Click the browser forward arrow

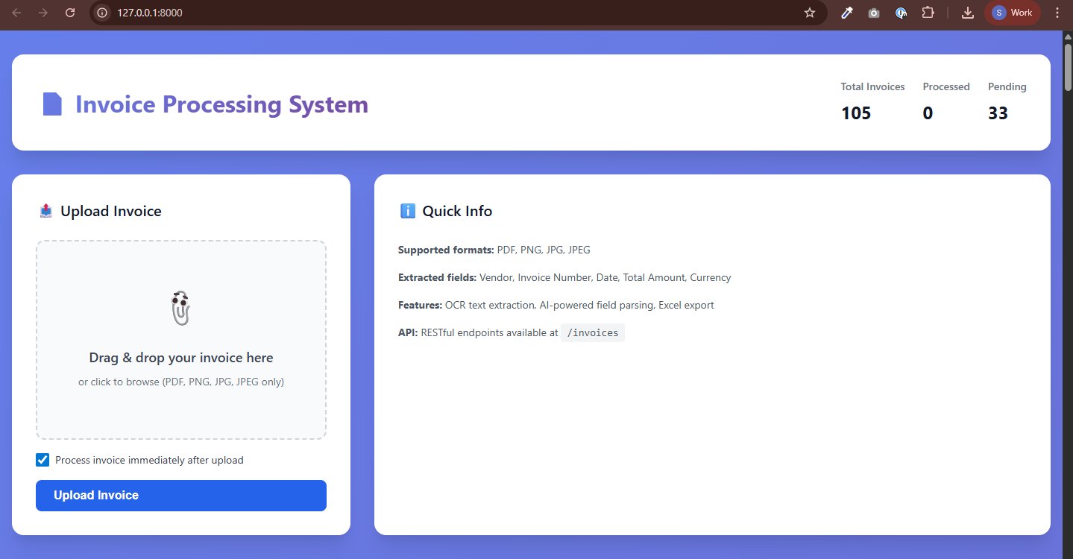point(43,13)
